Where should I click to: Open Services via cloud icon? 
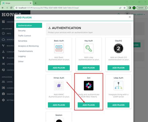tap(3, 39)
